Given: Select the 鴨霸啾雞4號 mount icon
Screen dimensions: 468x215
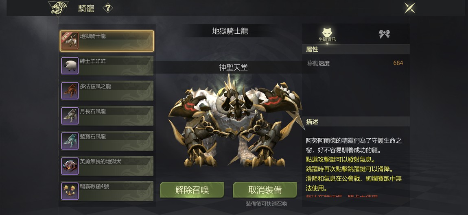Looking at the screenshot, I should coord(70,191).
